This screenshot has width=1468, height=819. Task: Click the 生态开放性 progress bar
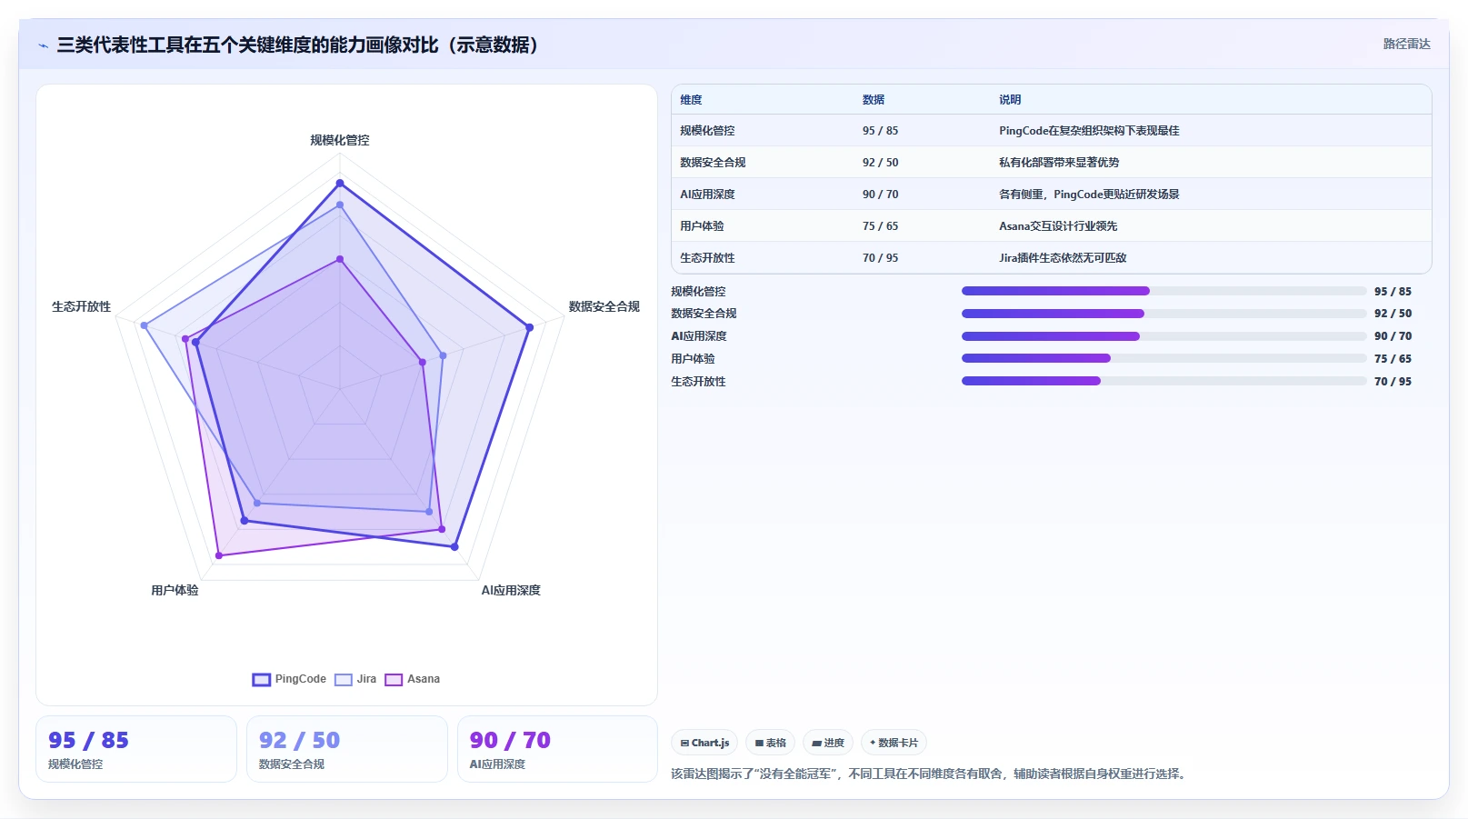pyautogui.click(x=1163, y=381)
